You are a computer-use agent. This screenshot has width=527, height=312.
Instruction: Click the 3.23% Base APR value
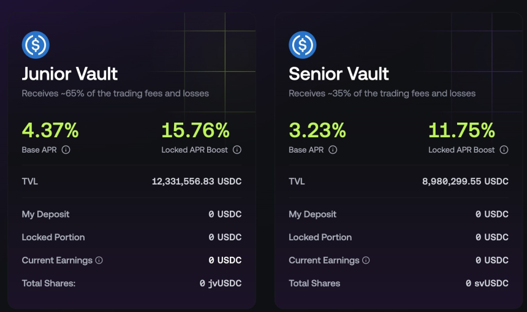317,130
